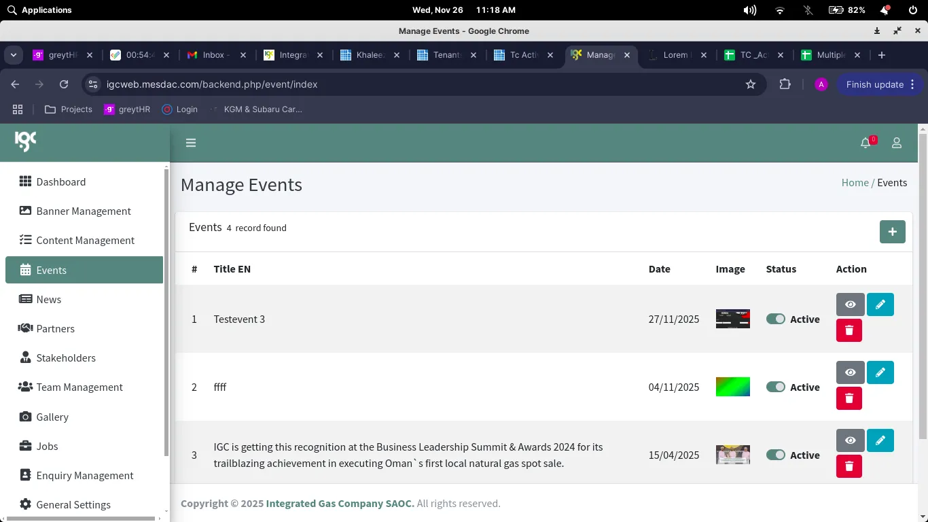Disable Active status for IGC recognition event

(x=775, y=455)
